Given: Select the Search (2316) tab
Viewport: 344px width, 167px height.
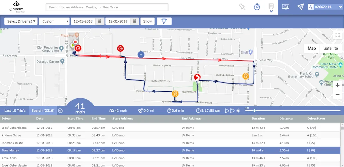Looking at the screenshot, I should click(43, 111).
